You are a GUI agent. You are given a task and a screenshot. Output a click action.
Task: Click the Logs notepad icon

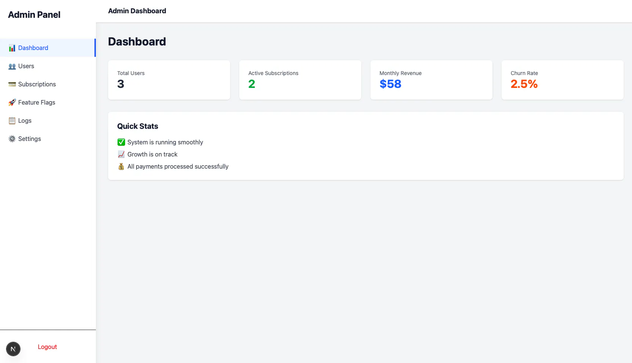click(12, 120)
